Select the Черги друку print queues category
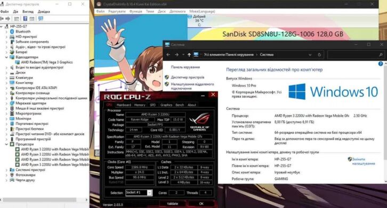The width and height of the screenshot is (387, 208). pos(25,180)
